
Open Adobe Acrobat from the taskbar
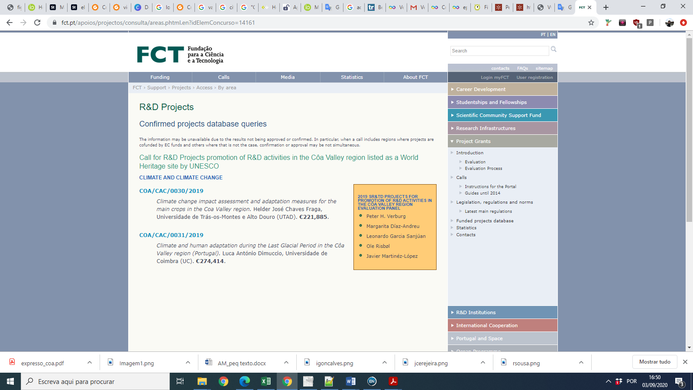click(393, 381)
